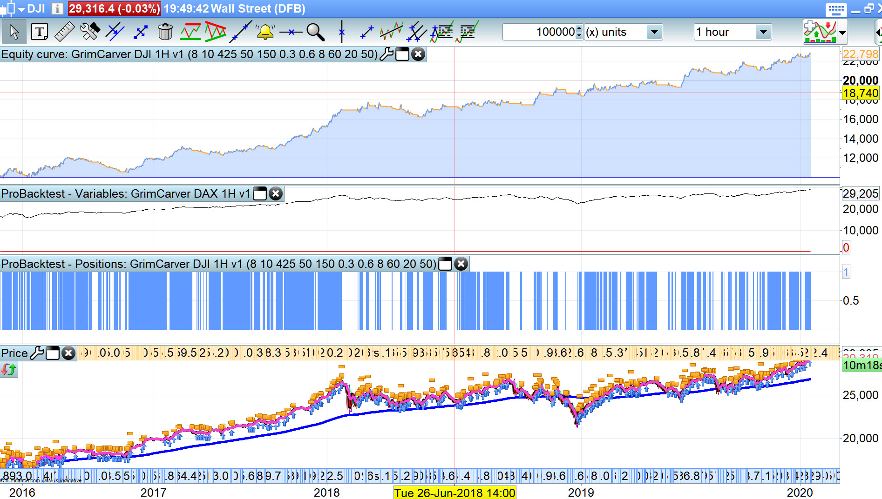This screenshot has width=882, height=499.
Task: Select the arrow cursor tool
Action: pyautogui.click(x=14, y=32)
